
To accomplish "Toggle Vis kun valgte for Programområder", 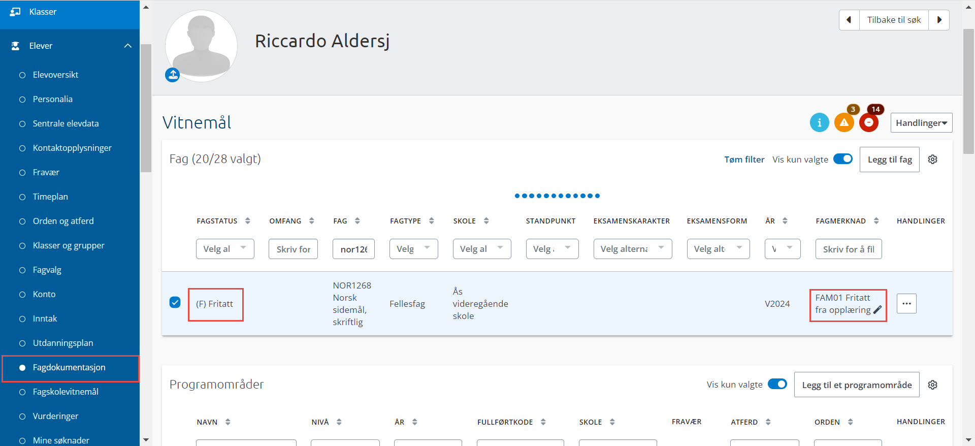I will coord(777,384).
